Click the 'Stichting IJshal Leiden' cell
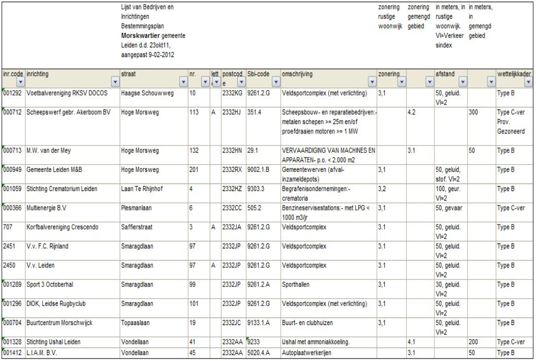 [x=73, y=342]
